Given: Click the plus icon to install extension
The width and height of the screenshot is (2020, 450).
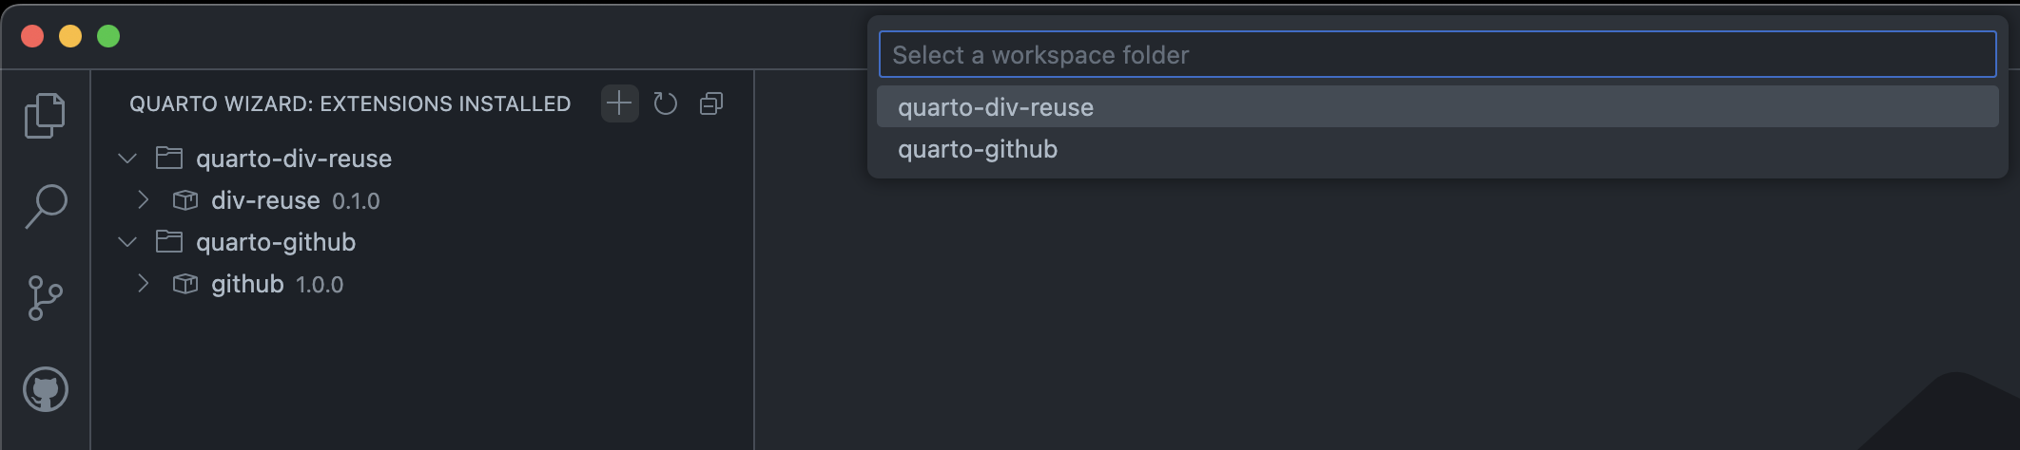Looking at the screenshot, I should click(619, 103).
